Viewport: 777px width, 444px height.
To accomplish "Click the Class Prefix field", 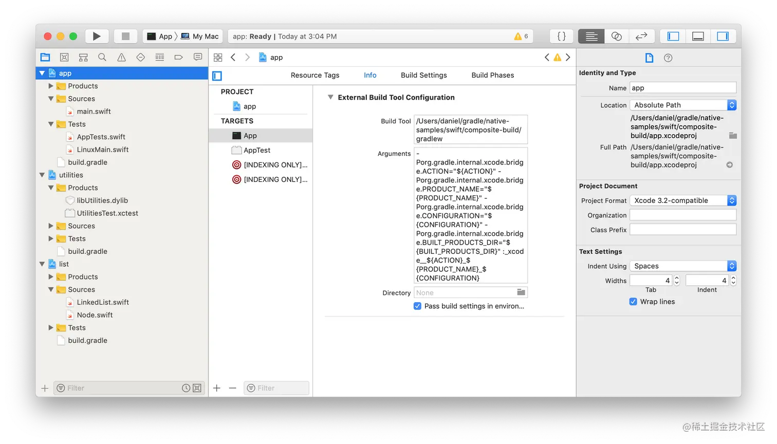I will tap(683, 230).
